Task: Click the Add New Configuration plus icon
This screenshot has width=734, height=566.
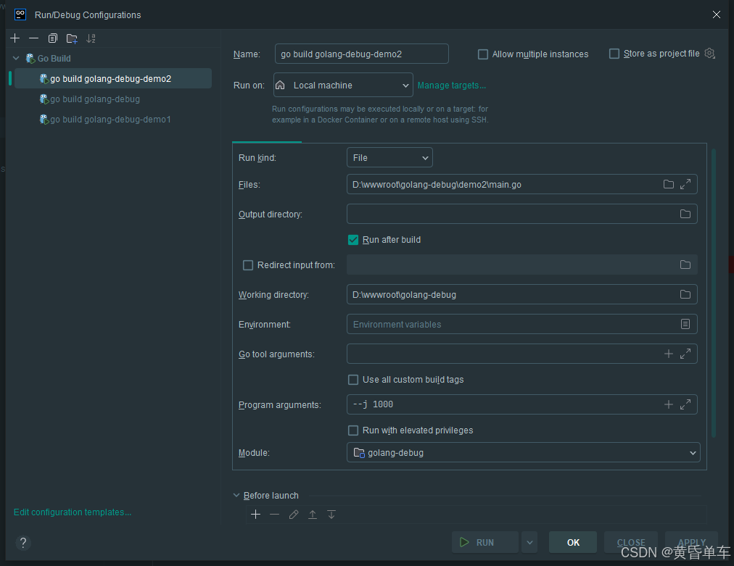Action: coord(15,38)
